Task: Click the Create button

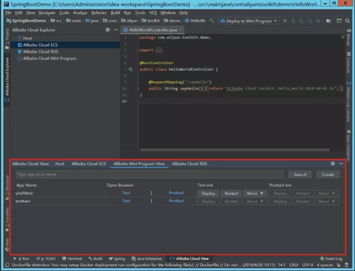Action: (328, 174)
